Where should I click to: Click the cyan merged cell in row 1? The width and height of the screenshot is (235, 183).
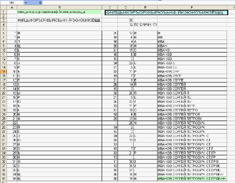tap(166, 13)
